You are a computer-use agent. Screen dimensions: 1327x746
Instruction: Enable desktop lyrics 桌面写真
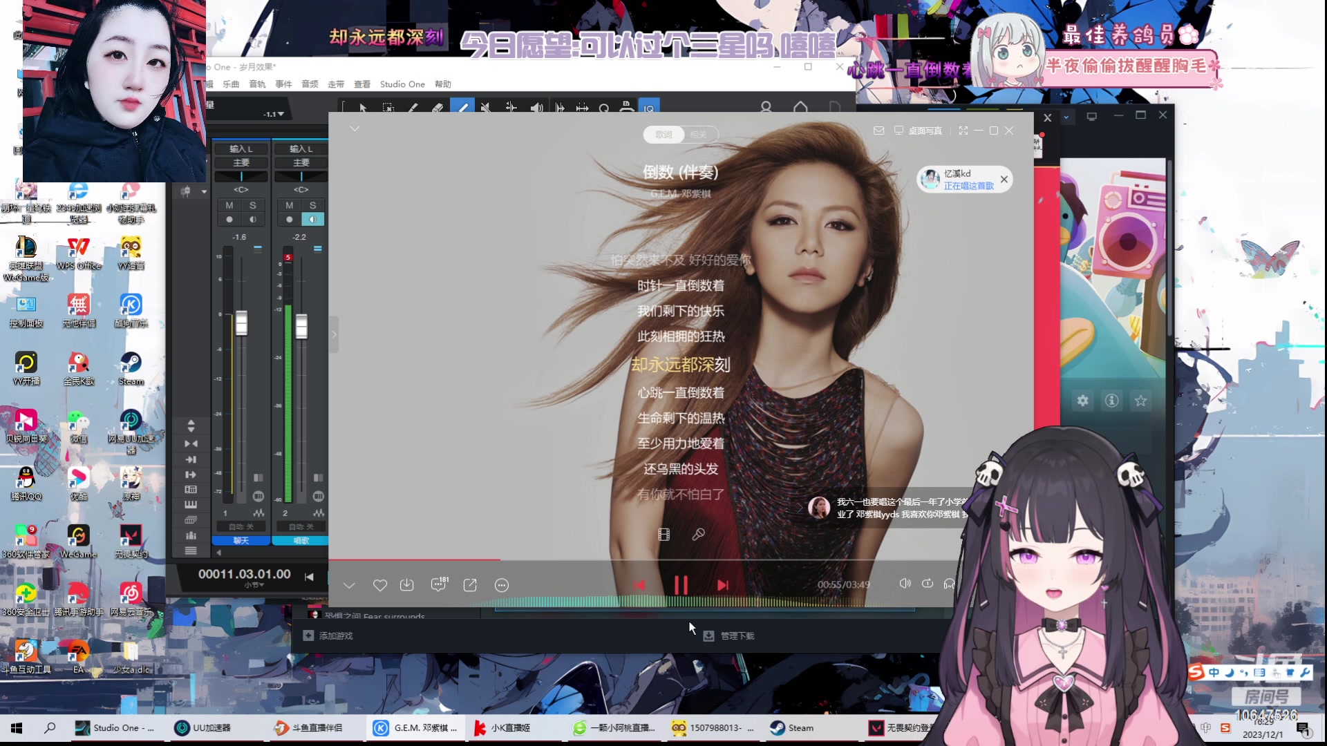[918, 131]
